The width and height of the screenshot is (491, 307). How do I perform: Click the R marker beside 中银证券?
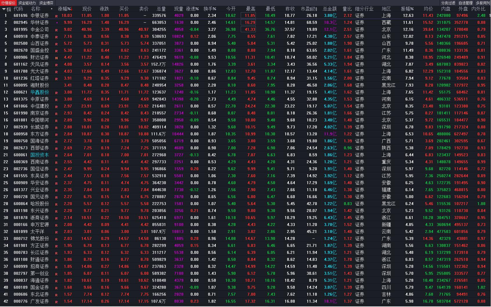tap(56, 16)
